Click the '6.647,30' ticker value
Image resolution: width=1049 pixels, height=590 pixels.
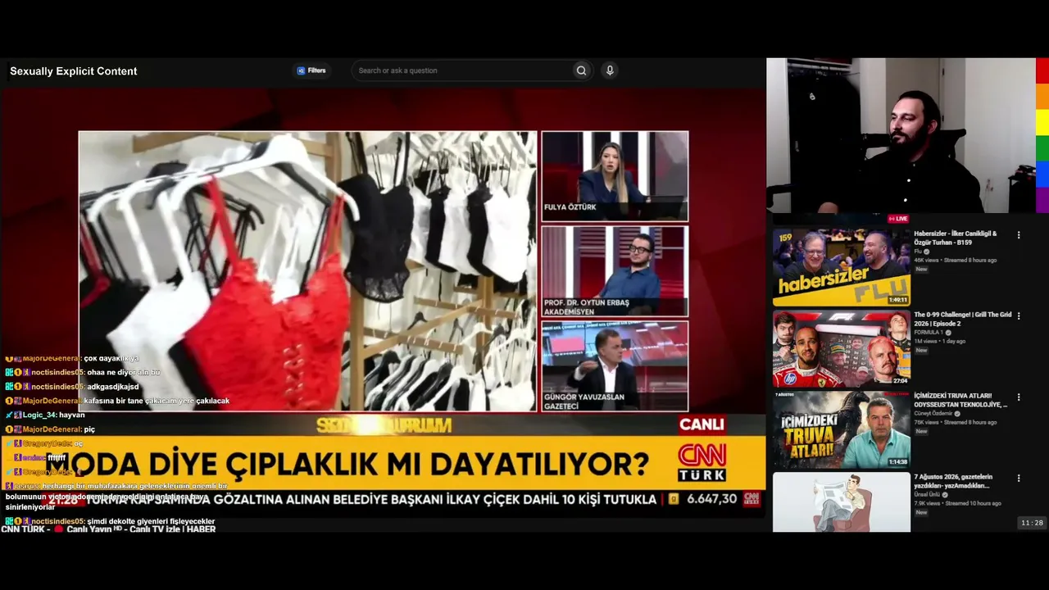[x=711, y=499]
